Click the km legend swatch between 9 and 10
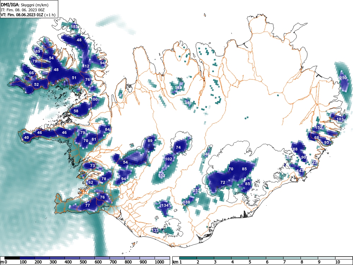The width and height of the screenshot is (353, 265). coord(327,258)
